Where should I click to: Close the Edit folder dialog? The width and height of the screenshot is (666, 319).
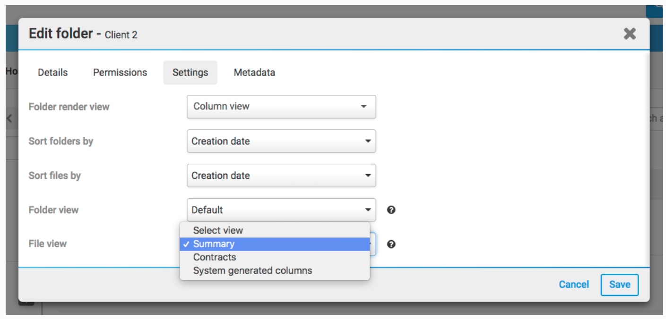[630, 34]
